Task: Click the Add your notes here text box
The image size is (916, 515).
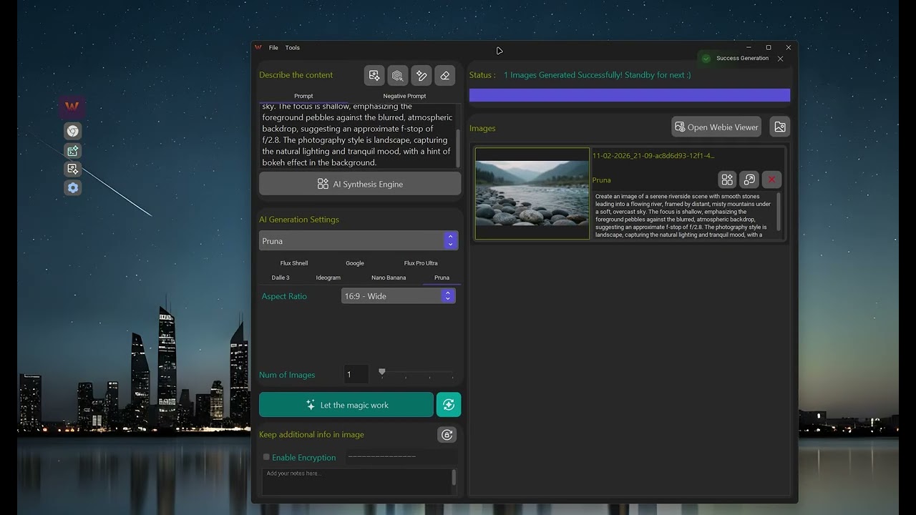Action: point(356,481)
